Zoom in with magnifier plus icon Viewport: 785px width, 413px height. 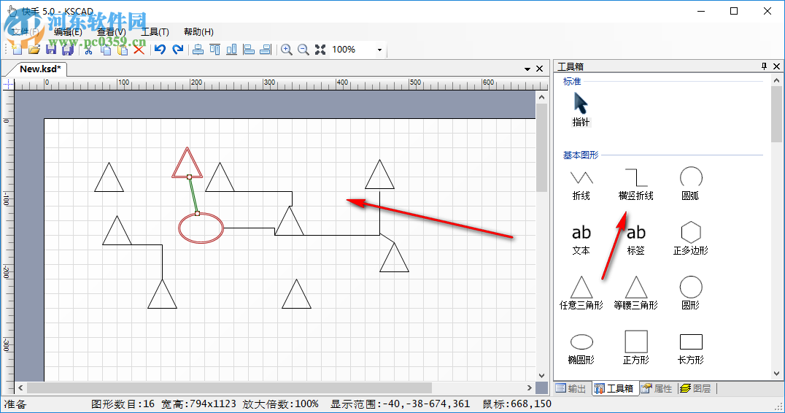(287, 50)
